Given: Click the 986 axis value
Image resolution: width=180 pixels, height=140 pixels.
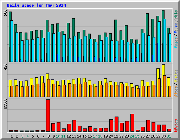Looking at the screenshot, I should click(5, 13).
